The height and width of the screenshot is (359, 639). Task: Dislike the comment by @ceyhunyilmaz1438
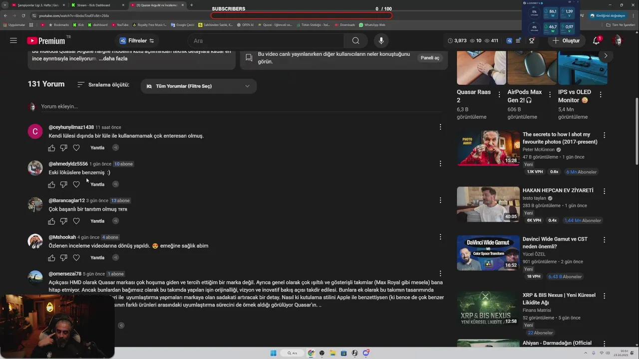(x=63, y=148)
